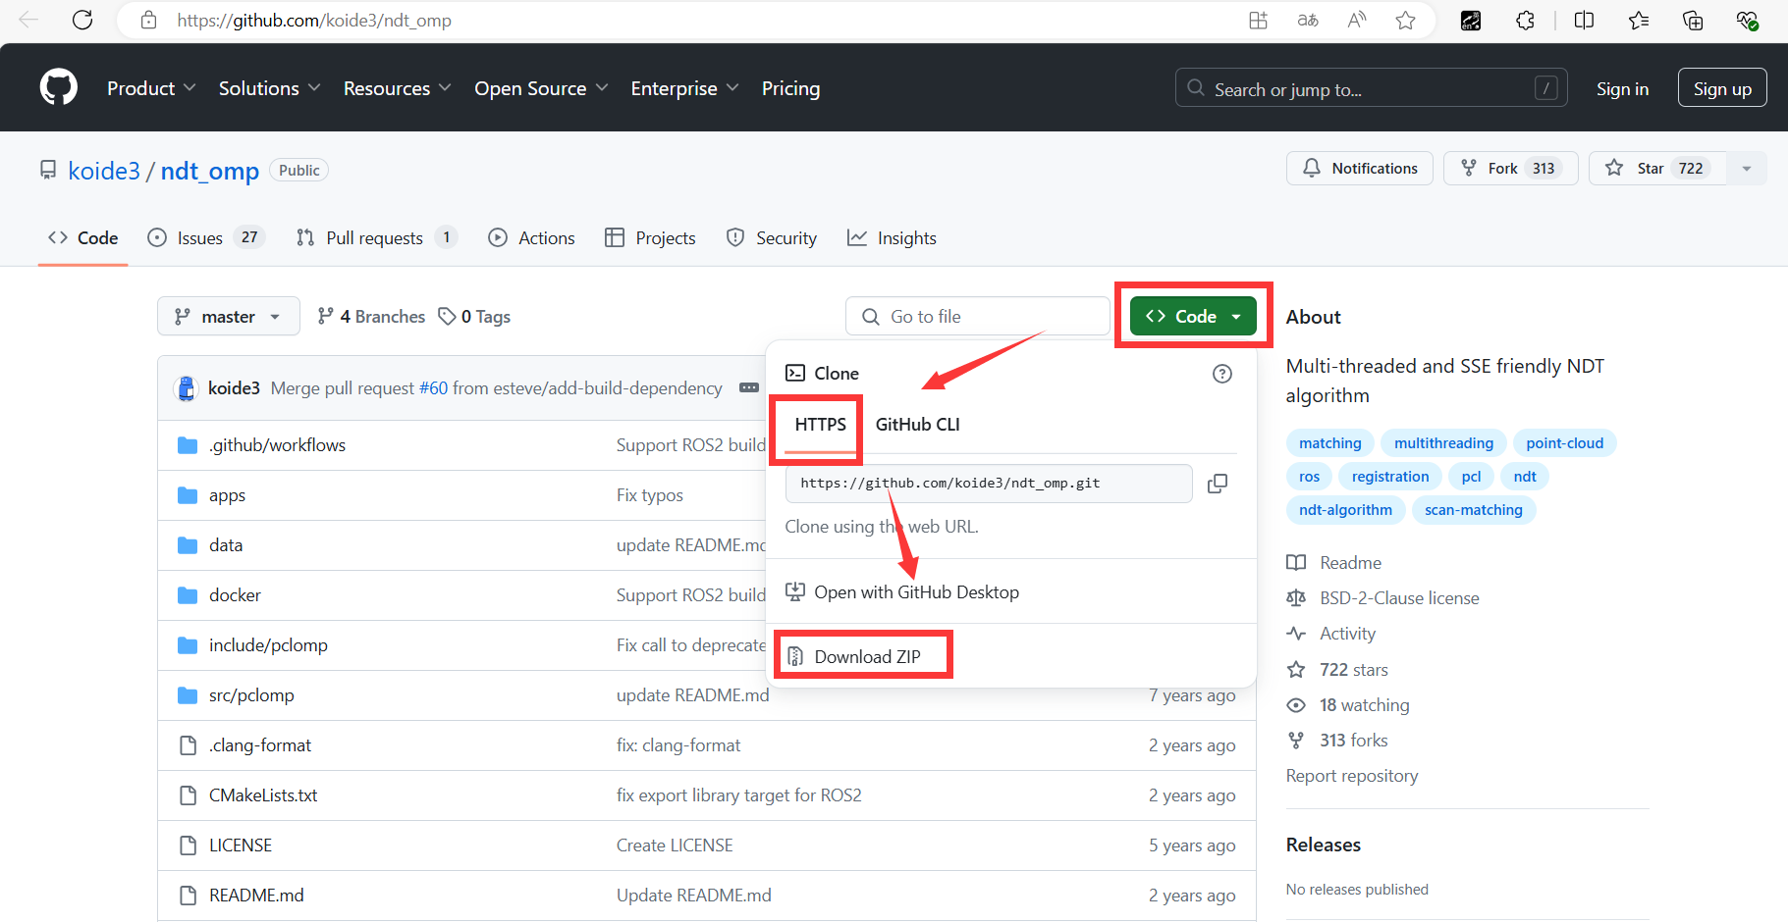
Task: Expand the Product menu
Action: [x=151, y=88]
